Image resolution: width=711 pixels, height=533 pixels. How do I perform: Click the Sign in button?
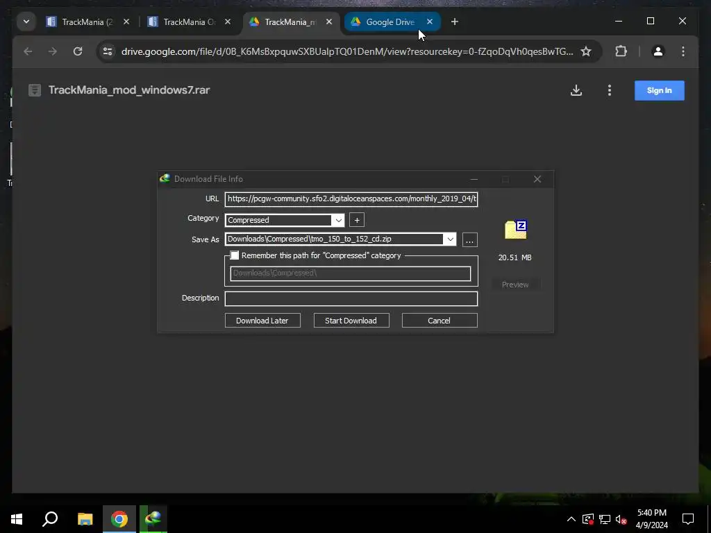point(660,91)
